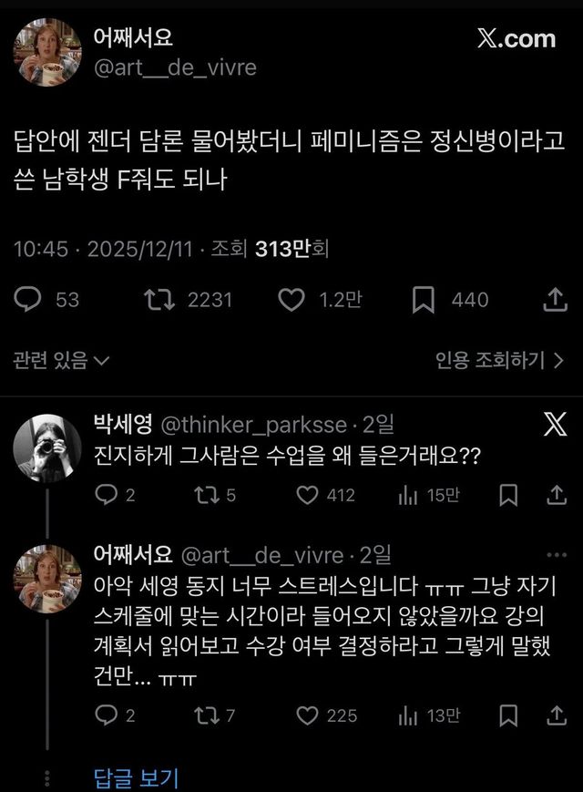Viewport: 583px width, 792px height.
Task: Share the main post via share icon
Action: [555, 299]
